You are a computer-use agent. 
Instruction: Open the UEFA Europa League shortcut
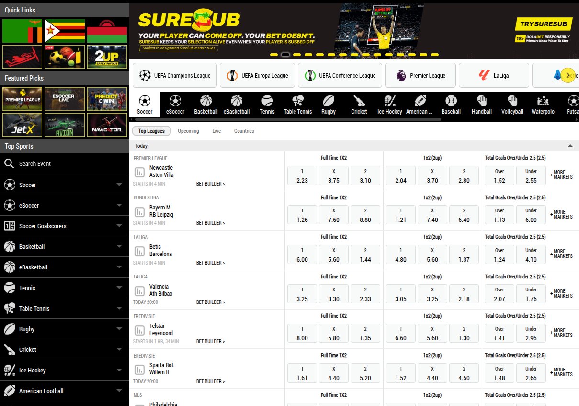(257, 75)
